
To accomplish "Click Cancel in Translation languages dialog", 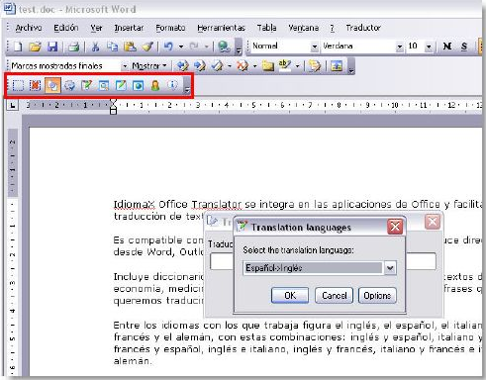I will point(334,295).
